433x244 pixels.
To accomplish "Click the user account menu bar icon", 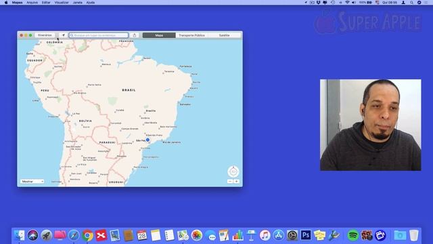I will 403,3.
